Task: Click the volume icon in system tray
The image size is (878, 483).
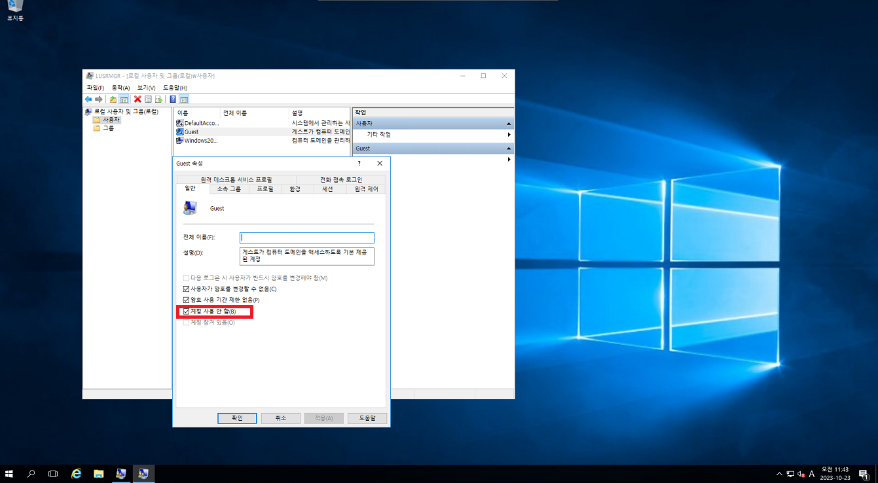Action: 801,474
